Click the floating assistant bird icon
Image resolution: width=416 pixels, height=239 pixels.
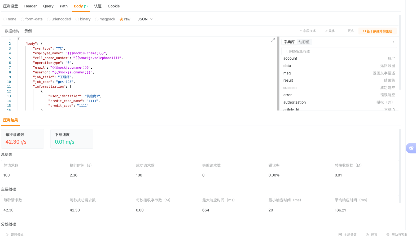click(x=411, y=148)
